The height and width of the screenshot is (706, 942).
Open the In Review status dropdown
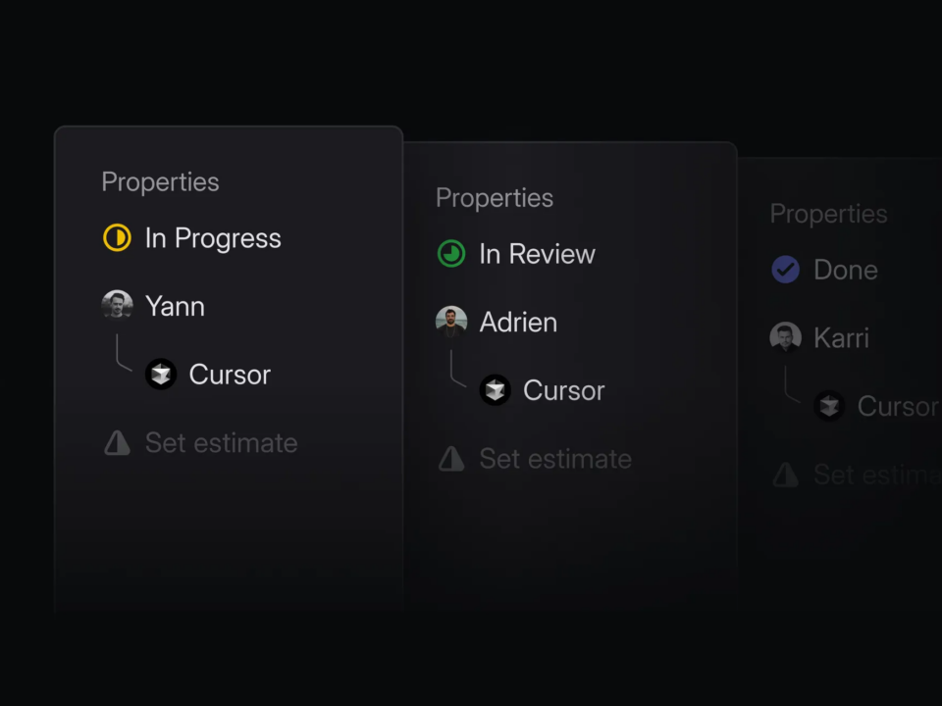537,254
